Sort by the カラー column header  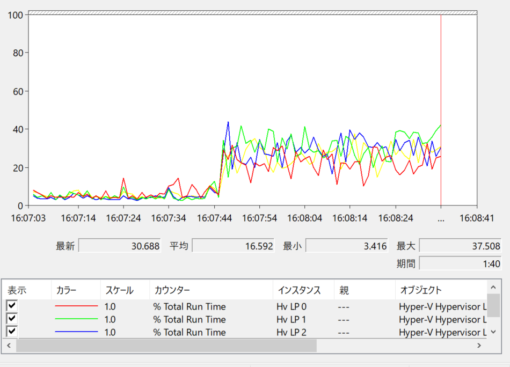(x=76, y=290)
